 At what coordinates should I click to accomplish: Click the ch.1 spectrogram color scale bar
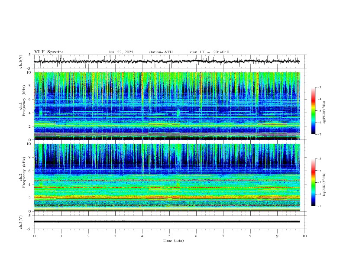pos(313,111)
